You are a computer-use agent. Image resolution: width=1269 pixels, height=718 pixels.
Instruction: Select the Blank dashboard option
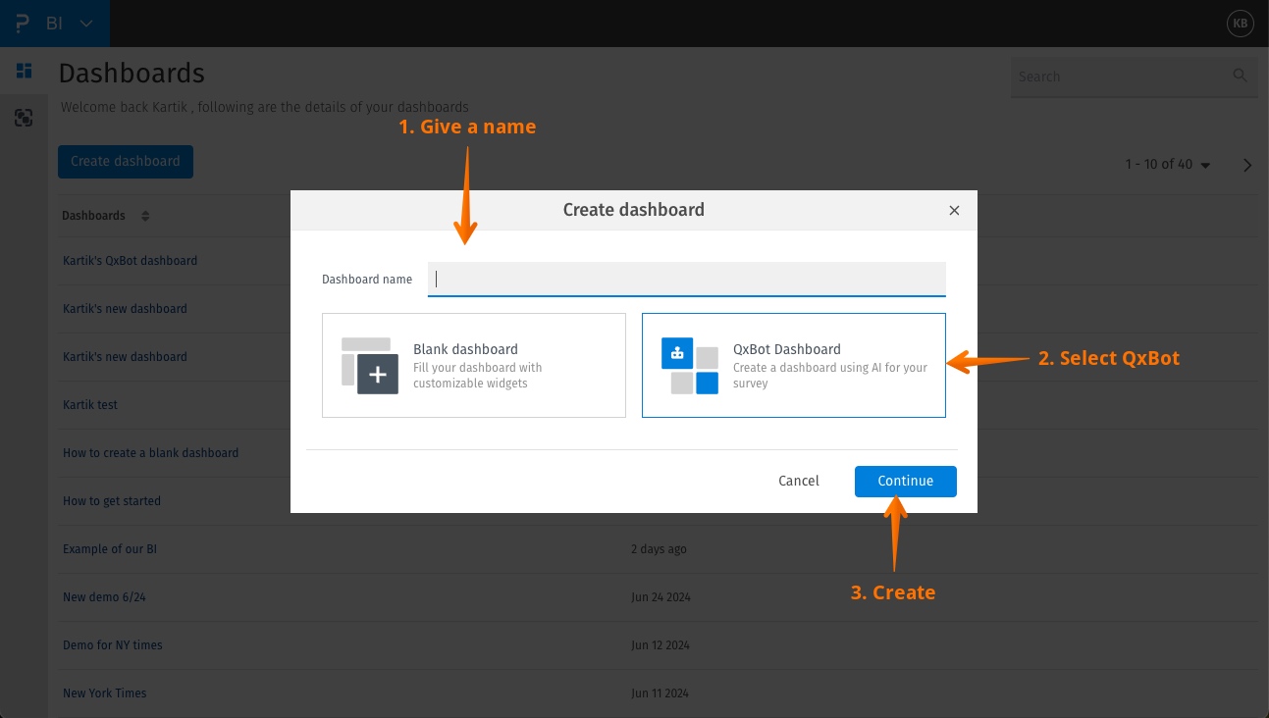[474, 365]
